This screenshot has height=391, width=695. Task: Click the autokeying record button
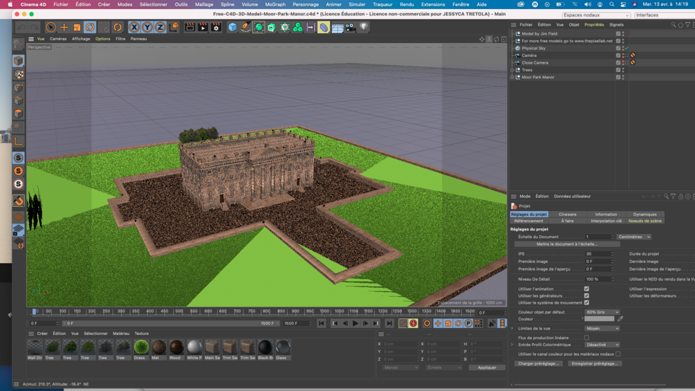(413, 324)
